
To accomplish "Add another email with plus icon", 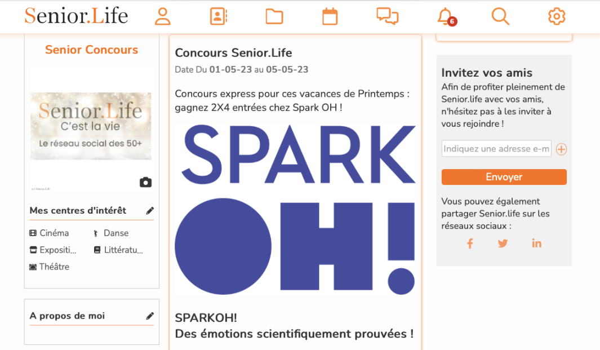I will click(x=561, y=149).
